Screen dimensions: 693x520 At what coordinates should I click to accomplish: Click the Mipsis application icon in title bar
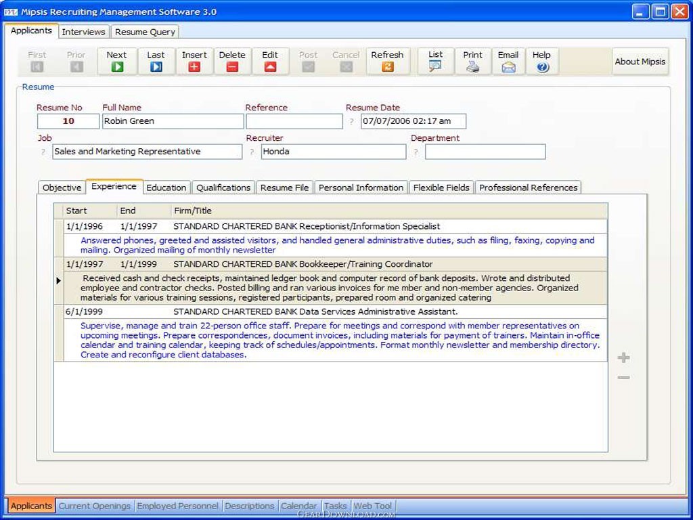[10, 12]
